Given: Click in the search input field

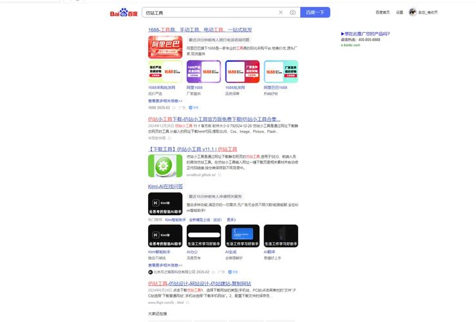Looking at the screenshot, I should click(209, 12).
